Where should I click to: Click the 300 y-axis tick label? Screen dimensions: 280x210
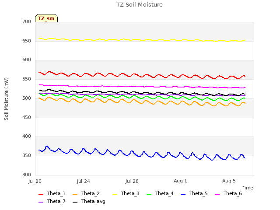tap(27, 175)
